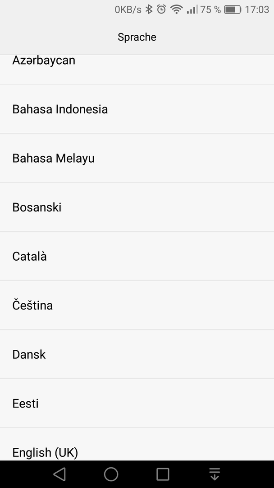This screenshot has height=488, width=274.
Task: Open recent apps with square icon
Action: point(163,474)
